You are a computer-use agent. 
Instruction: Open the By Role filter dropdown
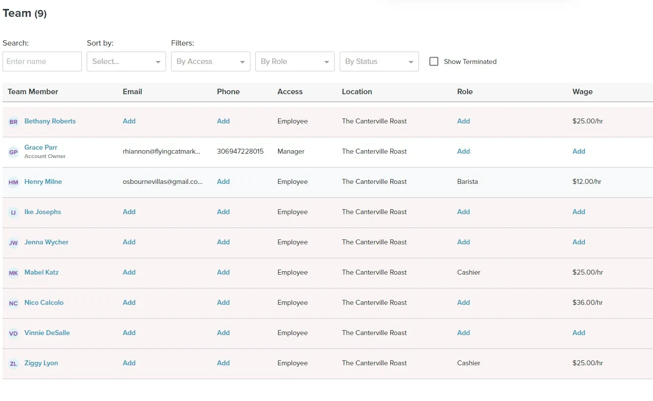pyautogui.click(x=295, y=61)
